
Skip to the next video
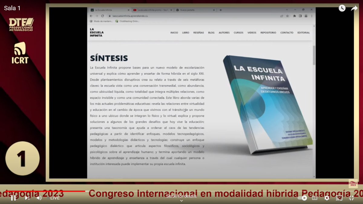27,198
